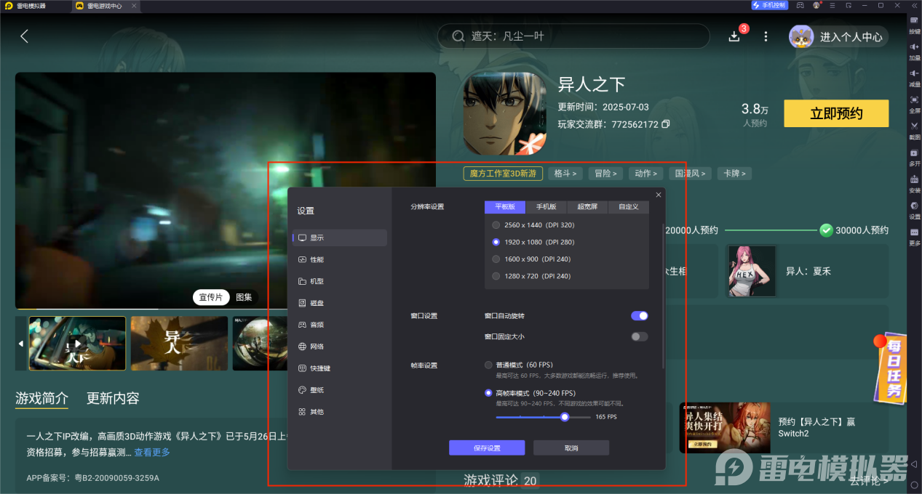922x494 pixels.
Task: Click the 手机控制 phone control button
Action: (770, 5)
